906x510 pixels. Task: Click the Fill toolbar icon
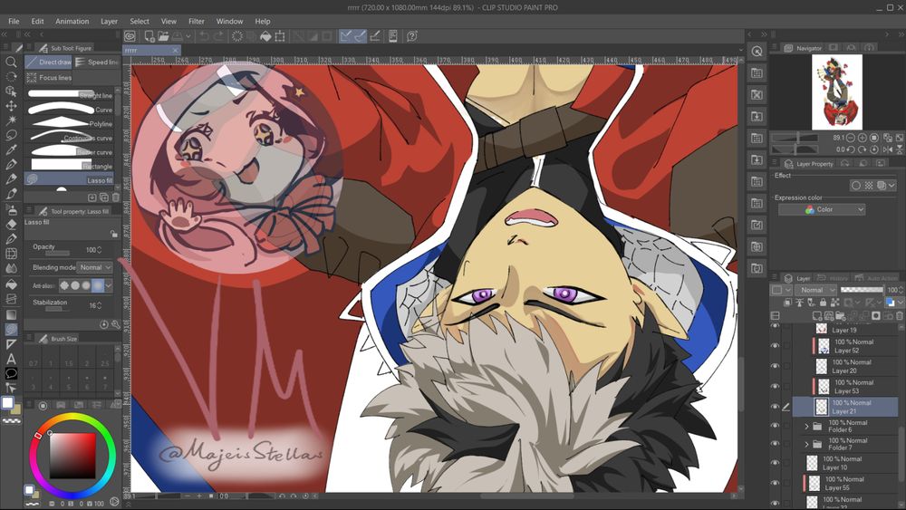(265, 36)
